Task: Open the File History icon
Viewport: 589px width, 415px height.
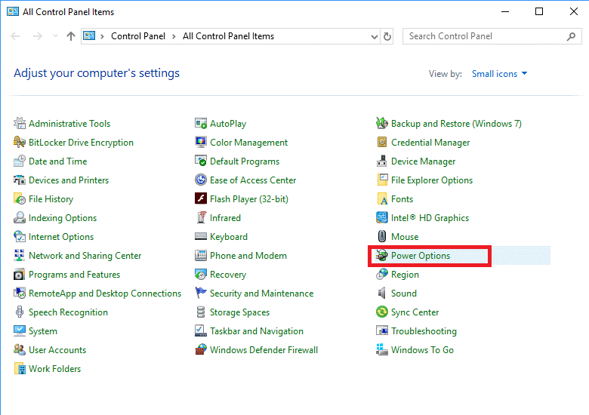Action: click(20, 199)
